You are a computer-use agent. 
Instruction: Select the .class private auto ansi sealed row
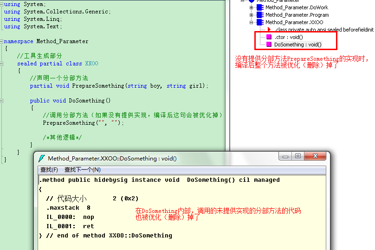[x=324, y=30]
